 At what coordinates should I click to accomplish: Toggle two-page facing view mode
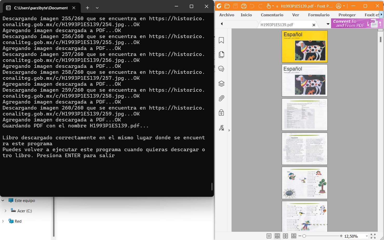[x=285, y=236]
